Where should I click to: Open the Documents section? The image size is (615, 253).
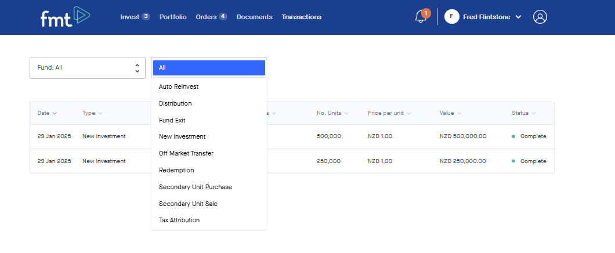click(x=254, y=17)
